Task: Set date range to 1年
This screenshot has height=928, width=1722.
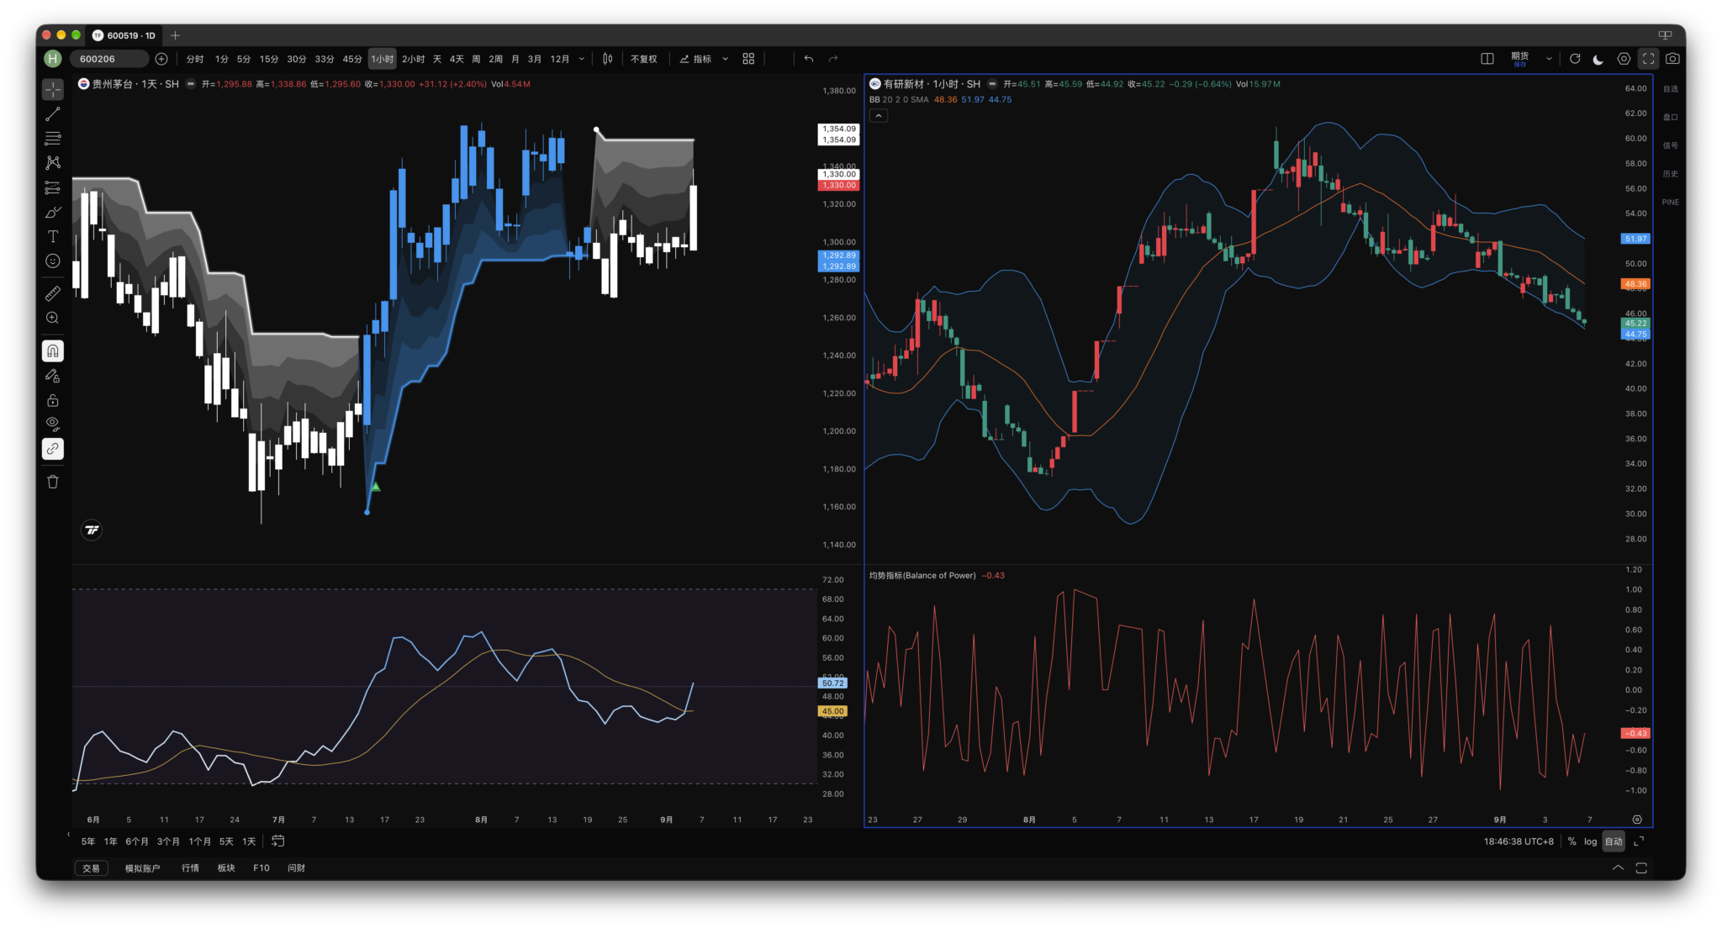Action: point(111,841)
